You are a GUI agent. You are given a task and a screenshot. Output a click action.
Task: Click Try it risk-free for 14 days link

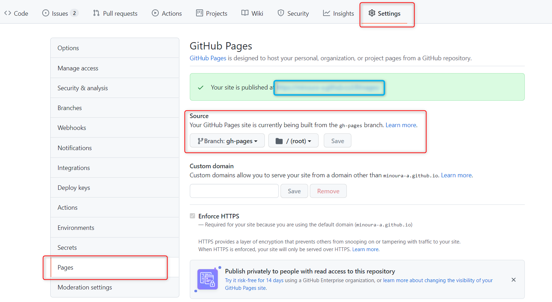[x=254, y=280]
